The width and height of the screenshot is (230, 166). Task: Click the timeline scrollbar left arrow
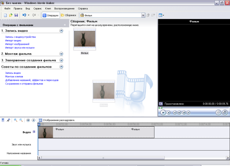(x=39, y=158)
